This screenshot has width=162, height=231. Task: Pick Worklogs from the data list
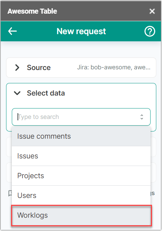[x=82, y=216]
